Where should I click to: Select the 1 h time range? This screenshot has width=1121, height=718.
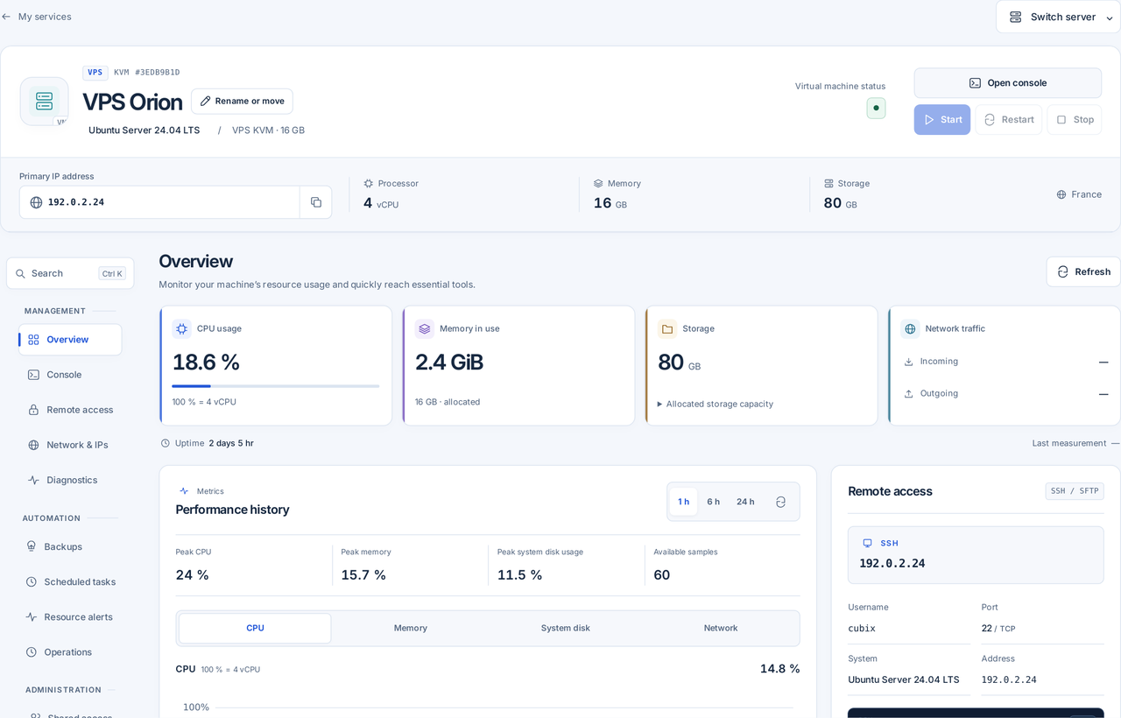(x=684, y=502)
